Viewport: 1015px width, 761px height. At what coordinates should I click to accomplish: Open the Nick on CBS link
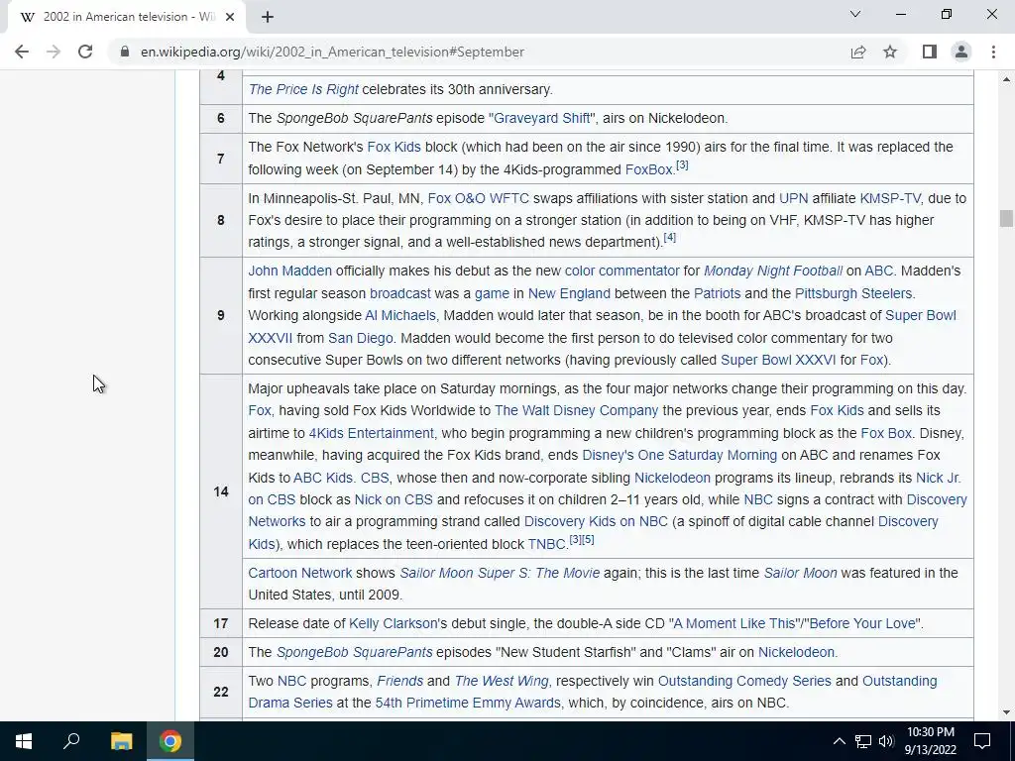pyautogui.click(x=394, y=499)
